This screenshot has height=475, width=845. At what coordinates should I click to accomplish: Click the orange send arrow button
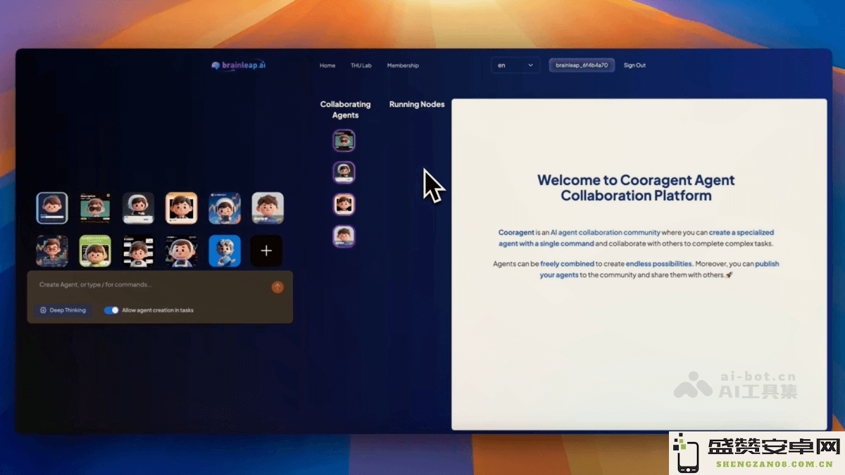coord(277,287)
